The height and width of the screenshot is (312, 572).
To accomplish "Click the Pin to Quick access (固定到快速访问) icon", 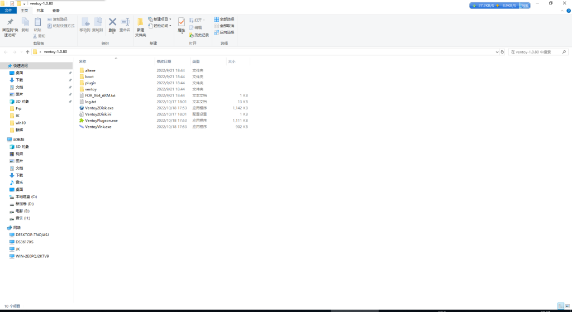I will pos(10,22).
